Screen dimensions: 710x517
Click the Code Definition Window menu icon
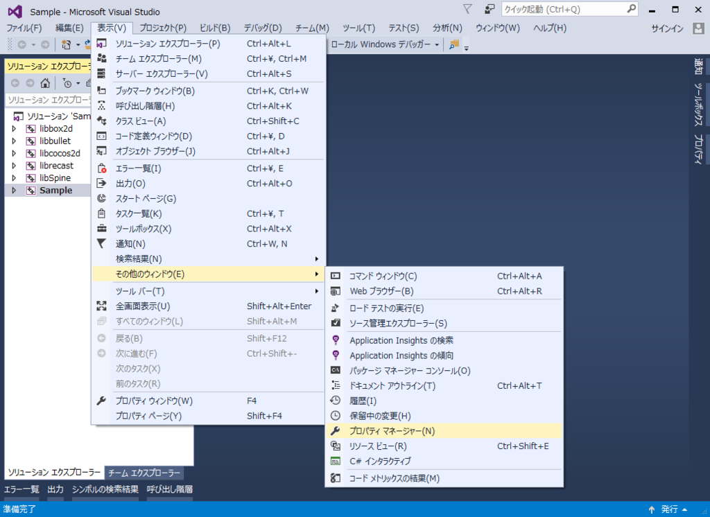(101, 136)
